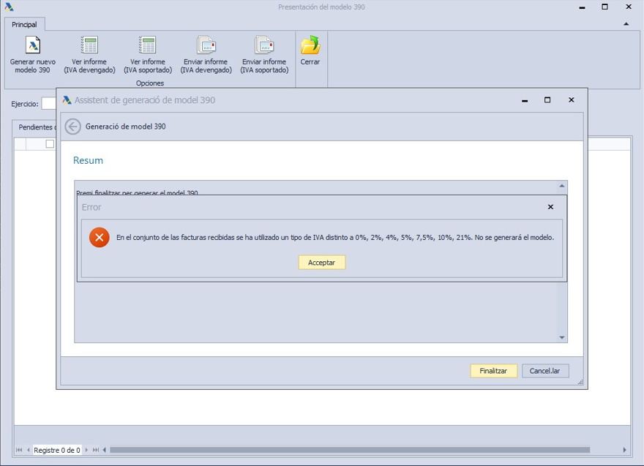Click summary box scroll-up arrow
The height and width of the screenshot is (466, 644).
click(562, 186)
